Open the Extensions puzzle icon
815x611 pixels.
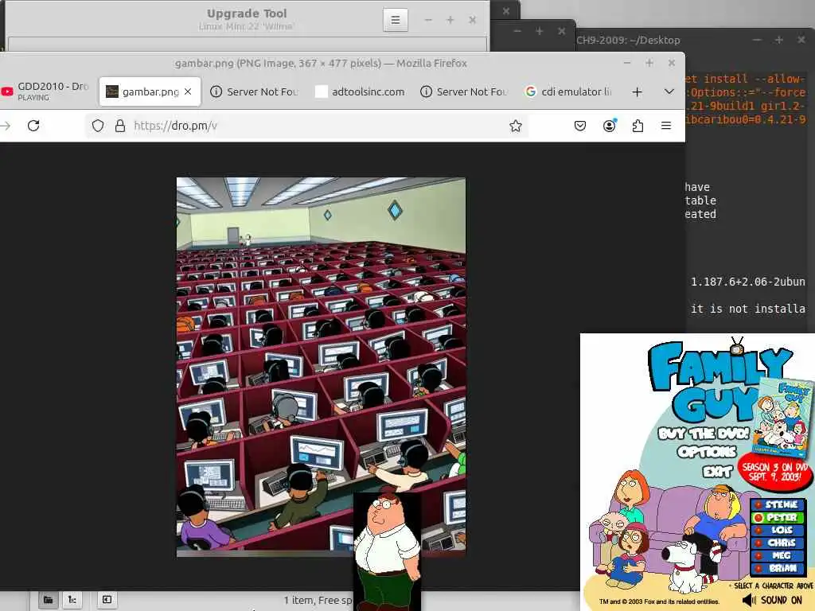(x=638, y=126)
